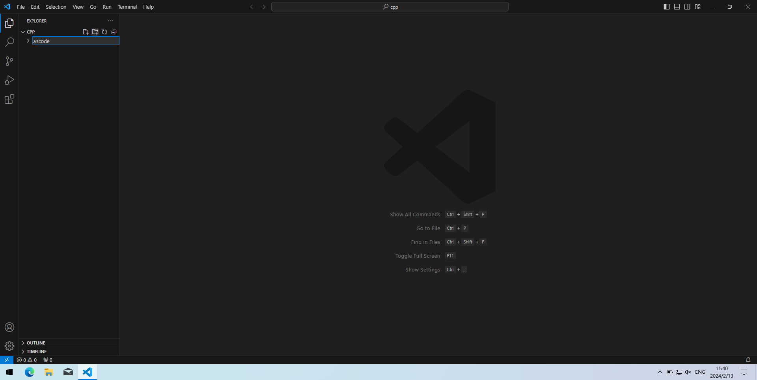The width and height of the screenshot is (757, 380).
Task: Open the File menu
Action: pyautogui.click(x=21, y=7)
